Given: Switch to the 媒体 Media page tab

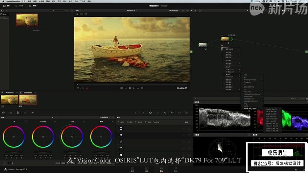Looking at the screenshot, I should click(132, 169).
